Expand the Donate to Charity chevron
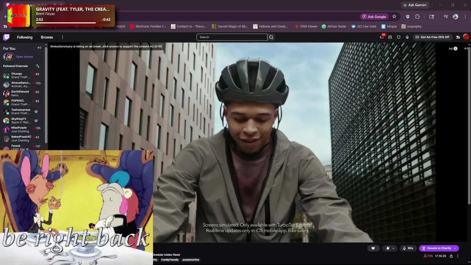Screen dimensions: 471x265 tap(455, 248)
